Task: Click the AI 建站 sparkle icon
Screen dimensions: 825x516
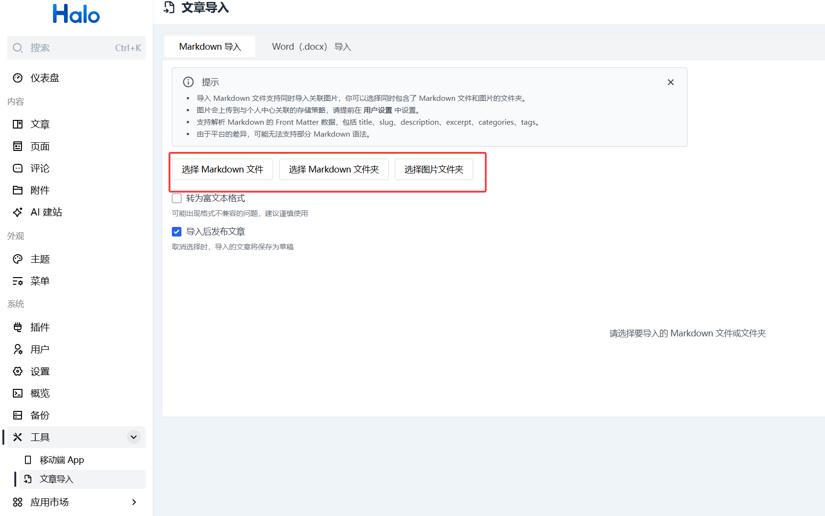Action: pos(18,212)
